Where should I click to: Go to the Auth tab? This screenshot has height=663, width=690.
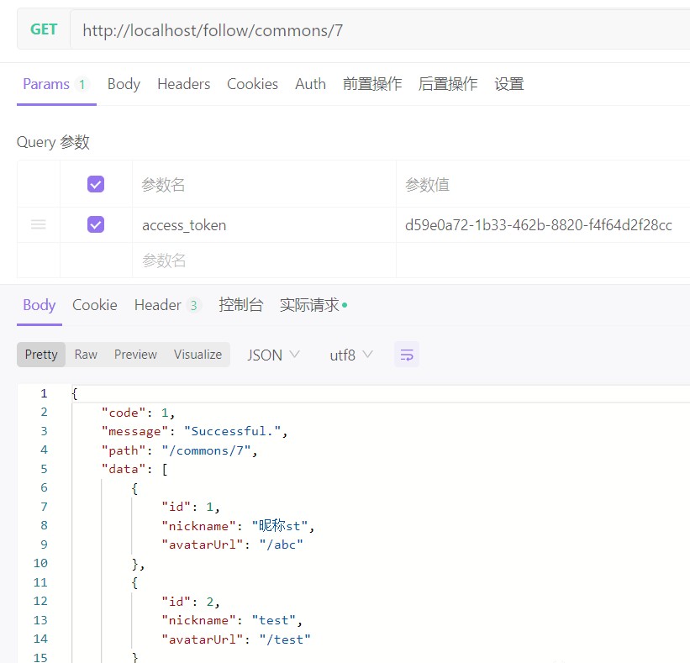tap(310, 84)
